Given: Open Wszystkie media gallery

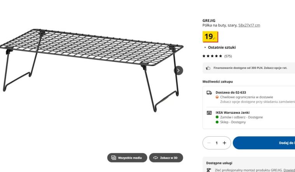Looking at the screenshot, I should point(127,158).
